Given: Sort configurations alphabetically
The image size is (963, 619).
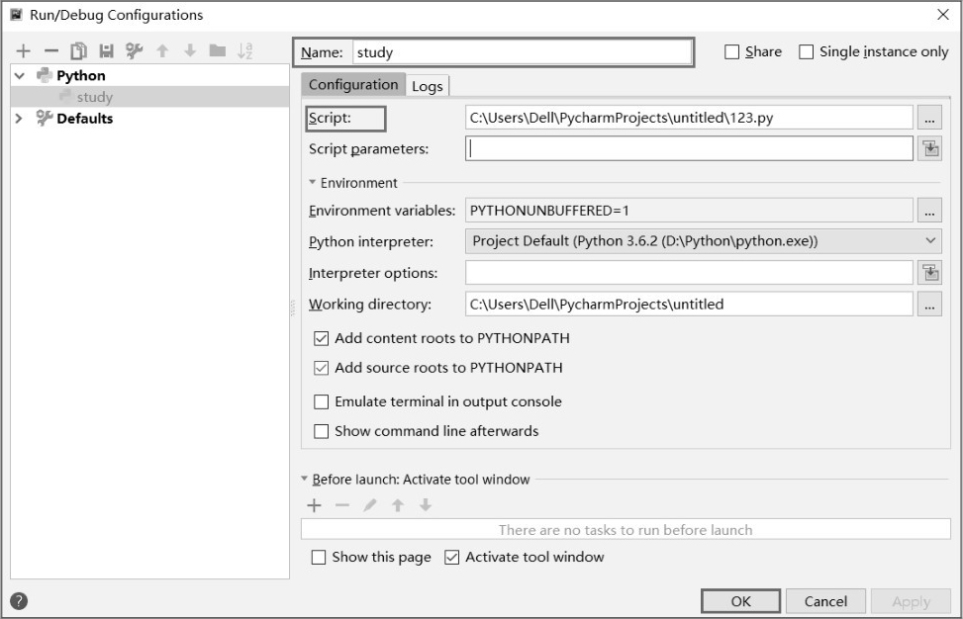Looking at the screenshot, I should pos(245,50).
